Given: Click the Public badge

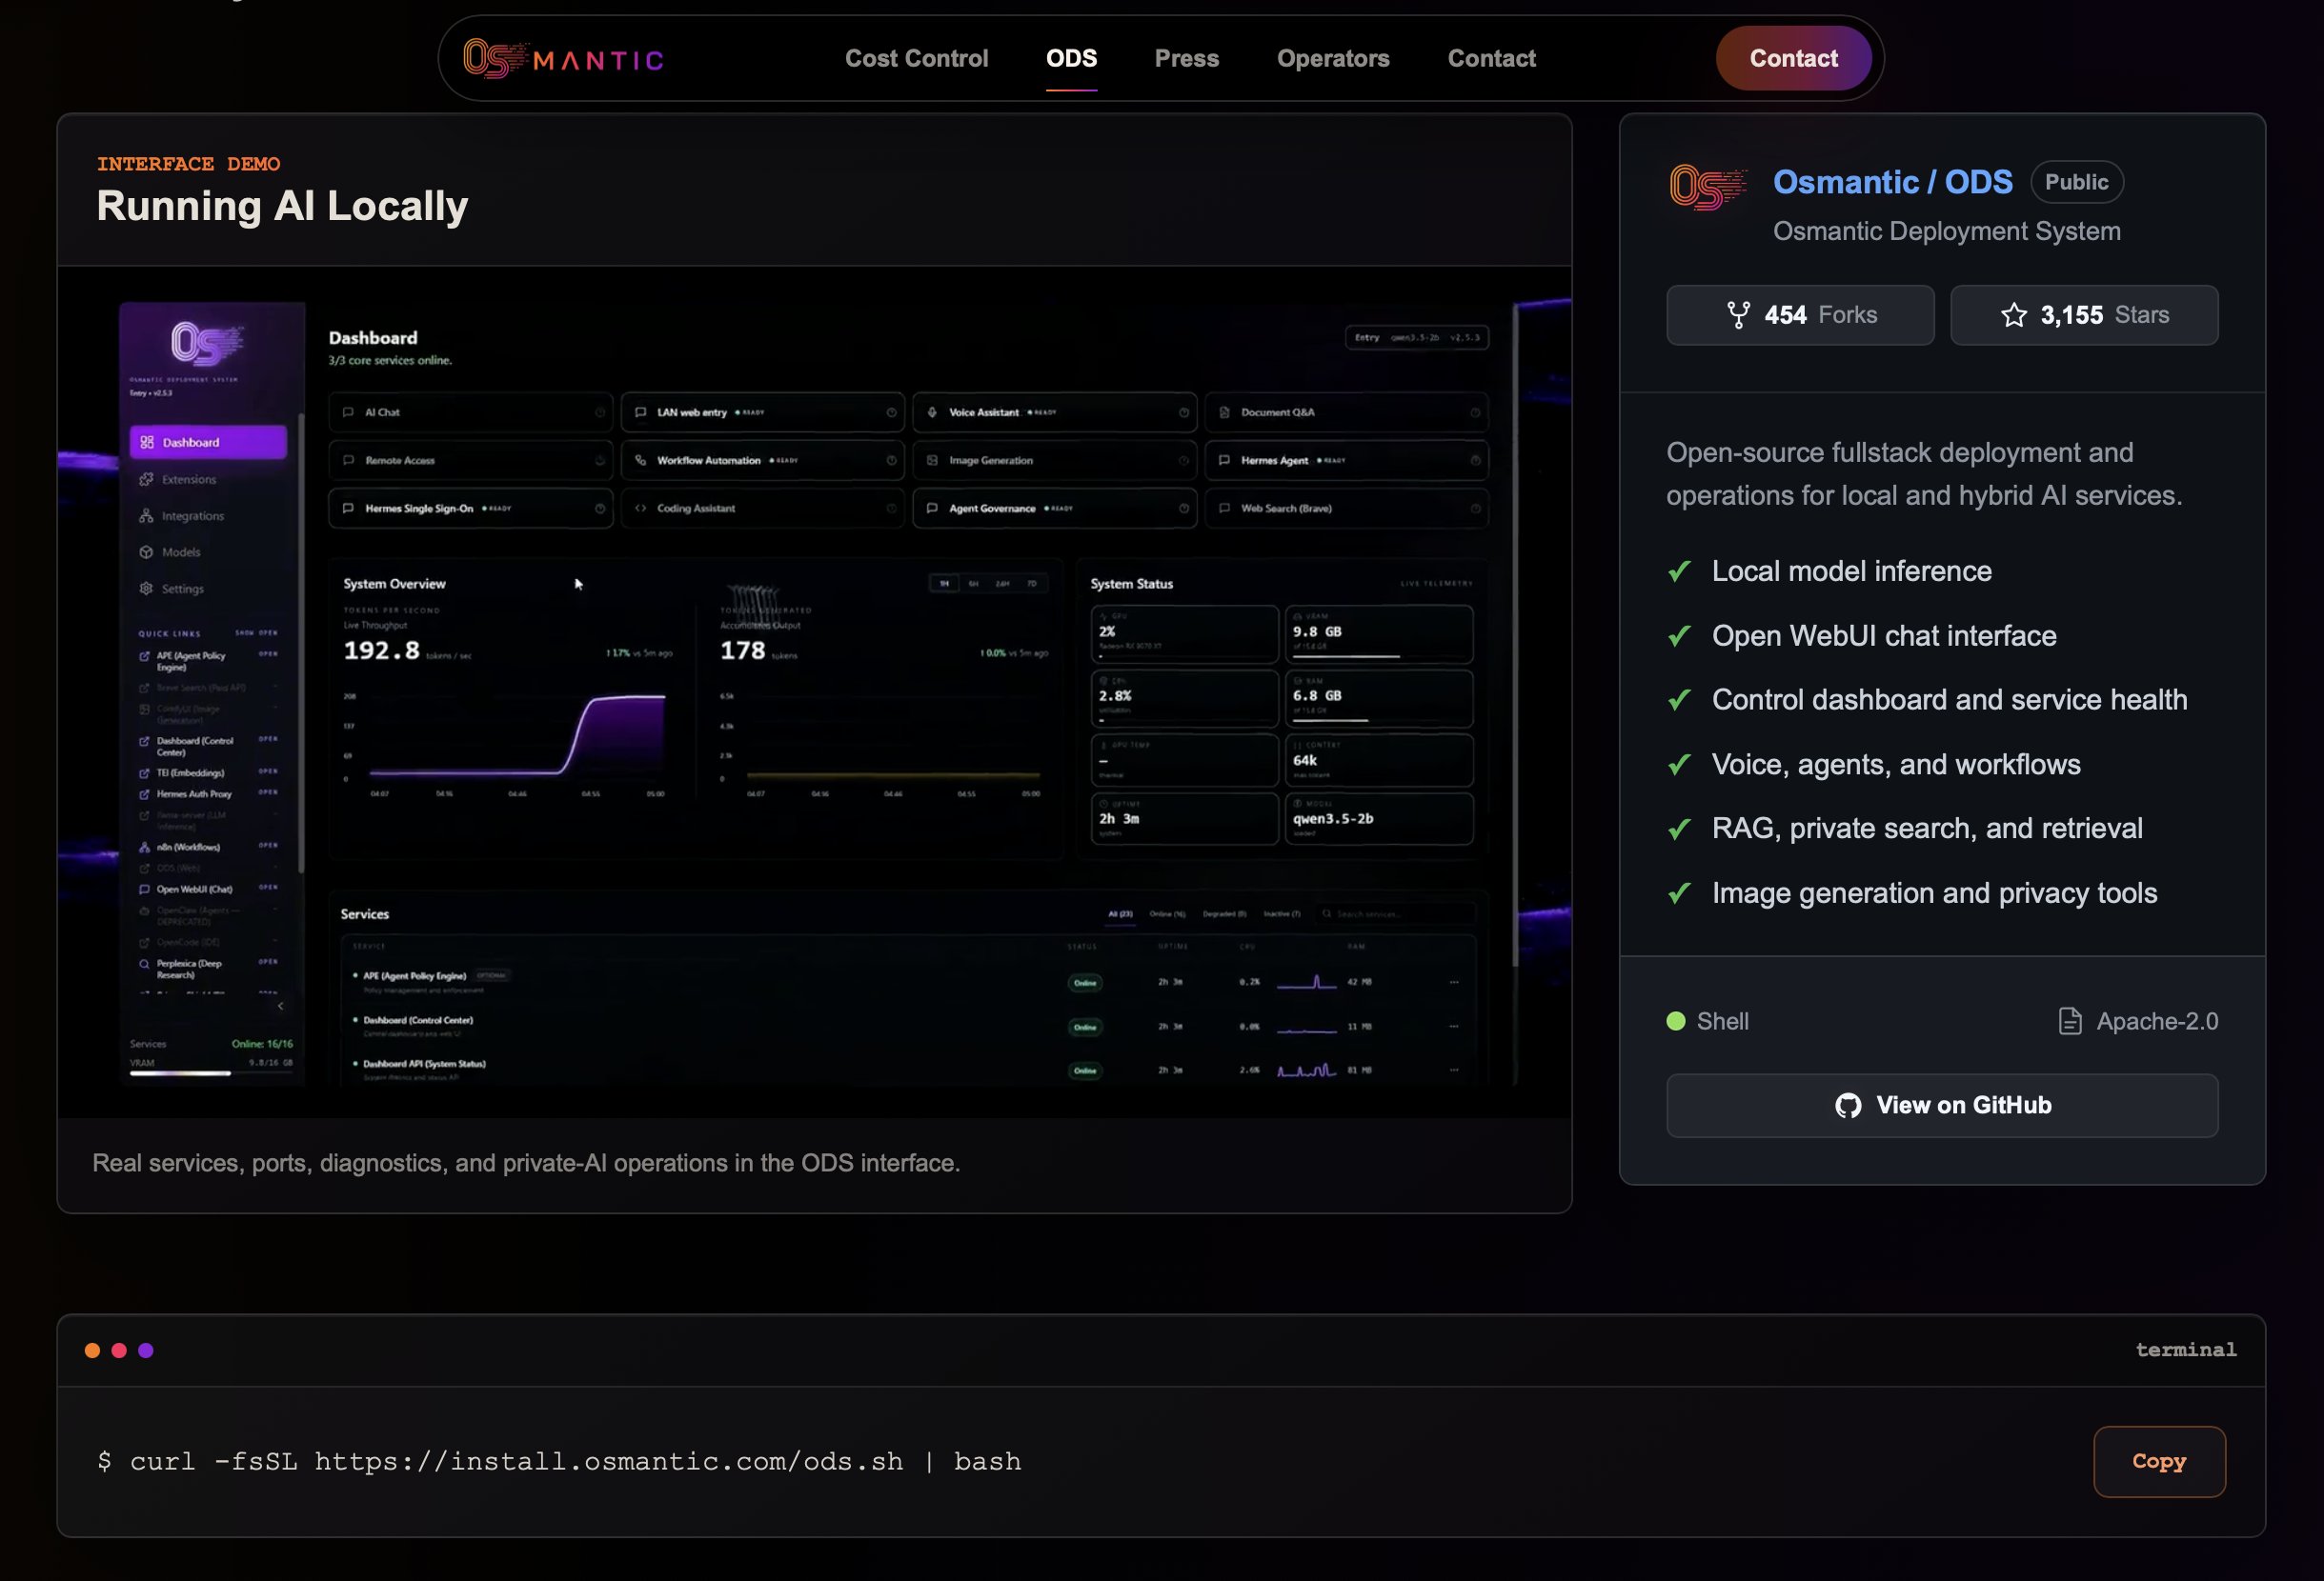Looking at the screenshot, I should pyautogui.click(x=2076, y=182).
